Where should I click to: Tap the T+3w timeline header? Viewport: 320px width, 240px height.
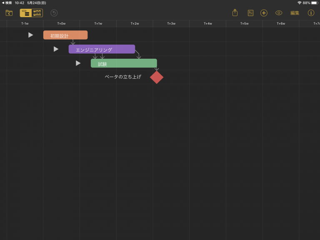[x=171, y=23]
